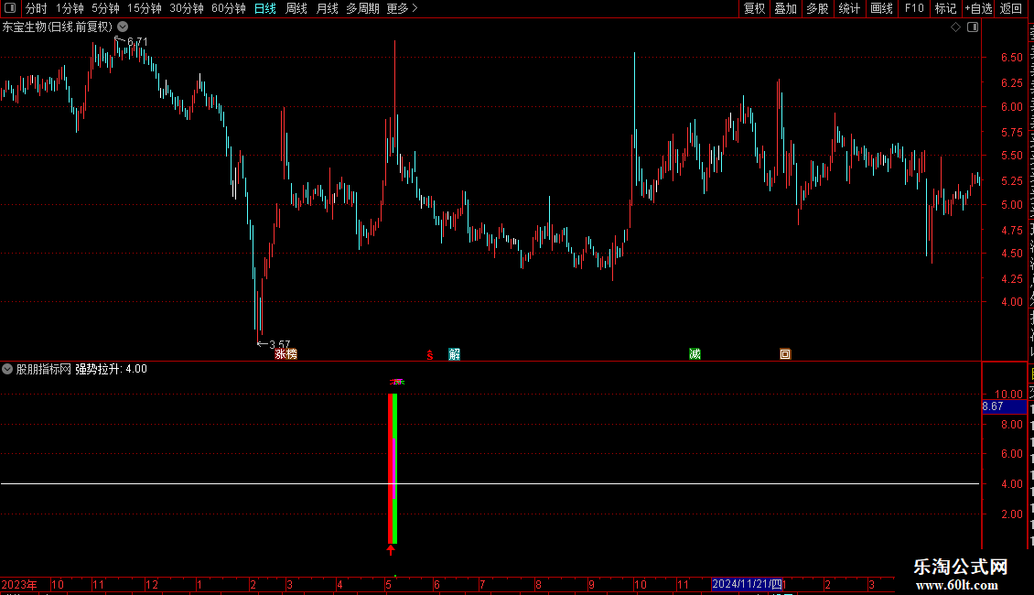The image size is (1034, 595).
Task: Click the 强势拉升: 4.00 indicator value
Action: [x=111, y=370]
